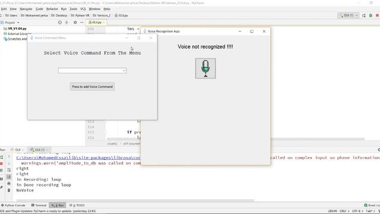Open the Help menu

107,9
